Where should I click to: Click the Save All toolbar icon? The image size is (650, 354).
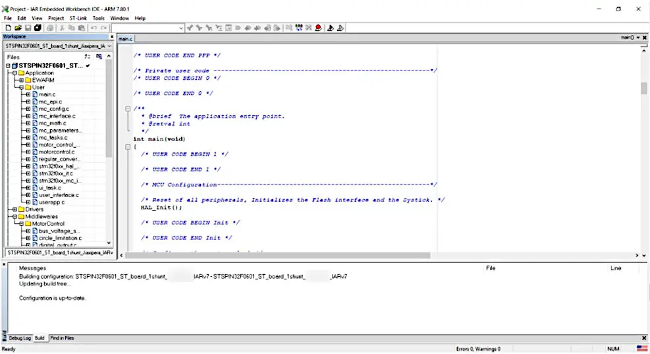pyautogui.click(x=38, y=28)
